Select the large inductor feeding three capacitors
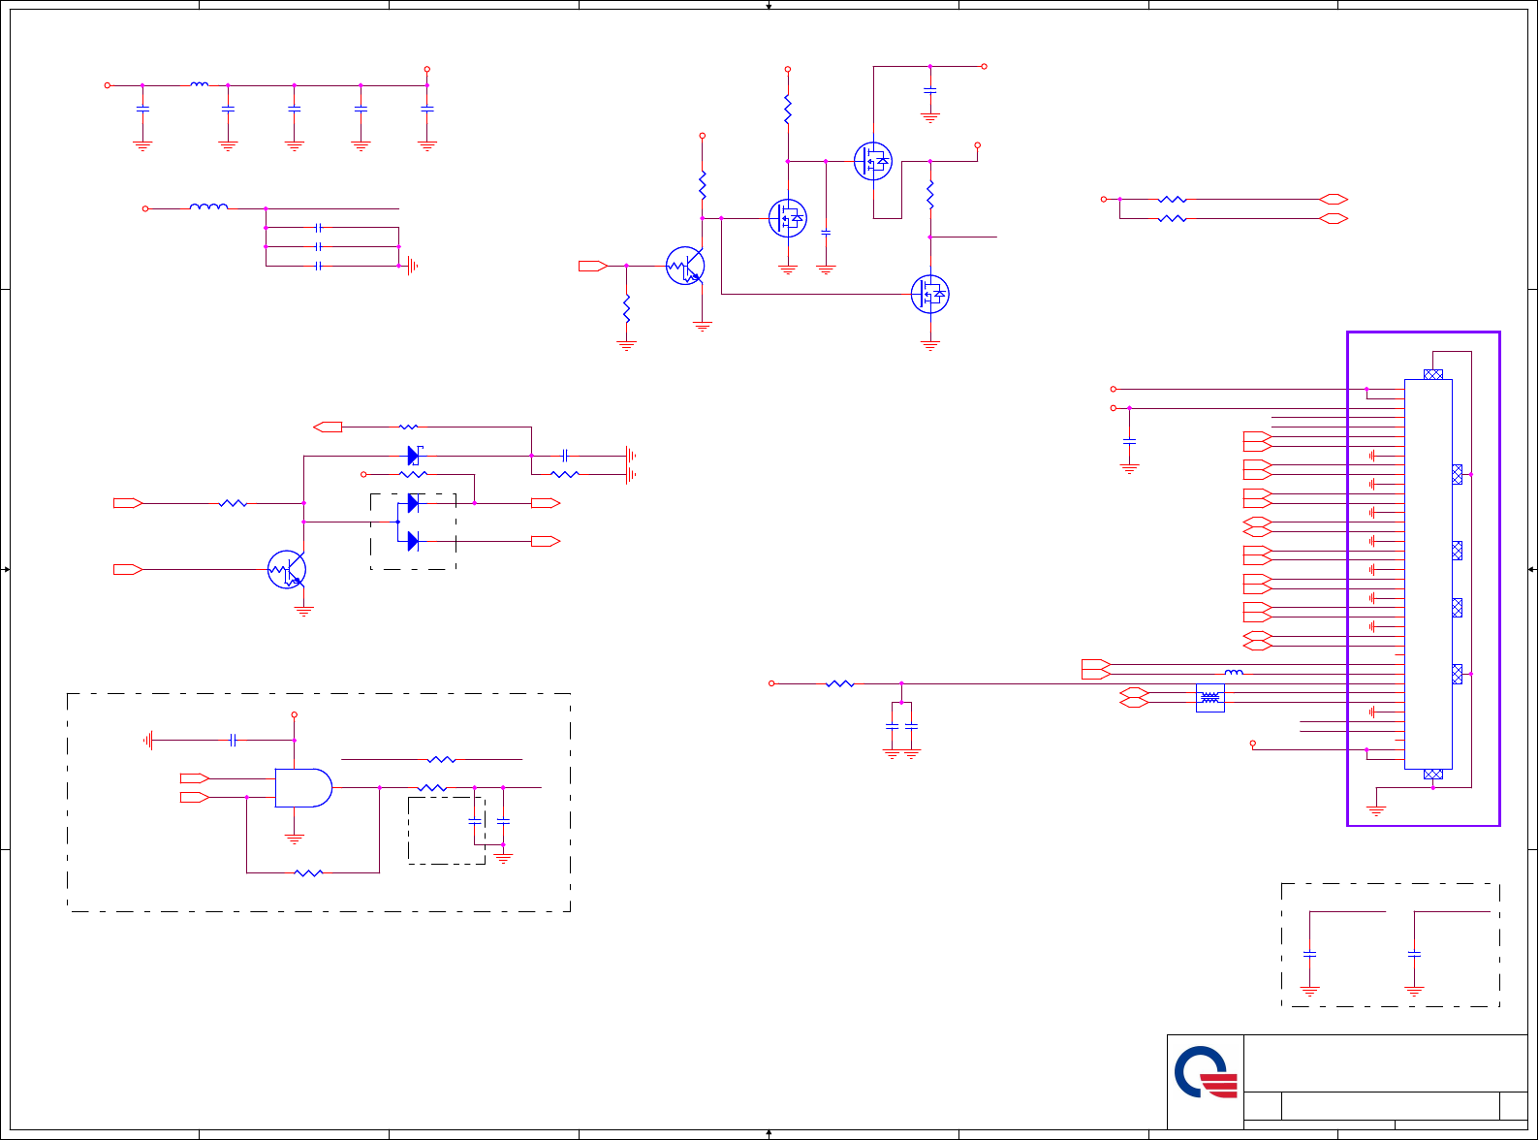Image resolution: width=1539 pixels, height=1140 pixels. [208, 206]
